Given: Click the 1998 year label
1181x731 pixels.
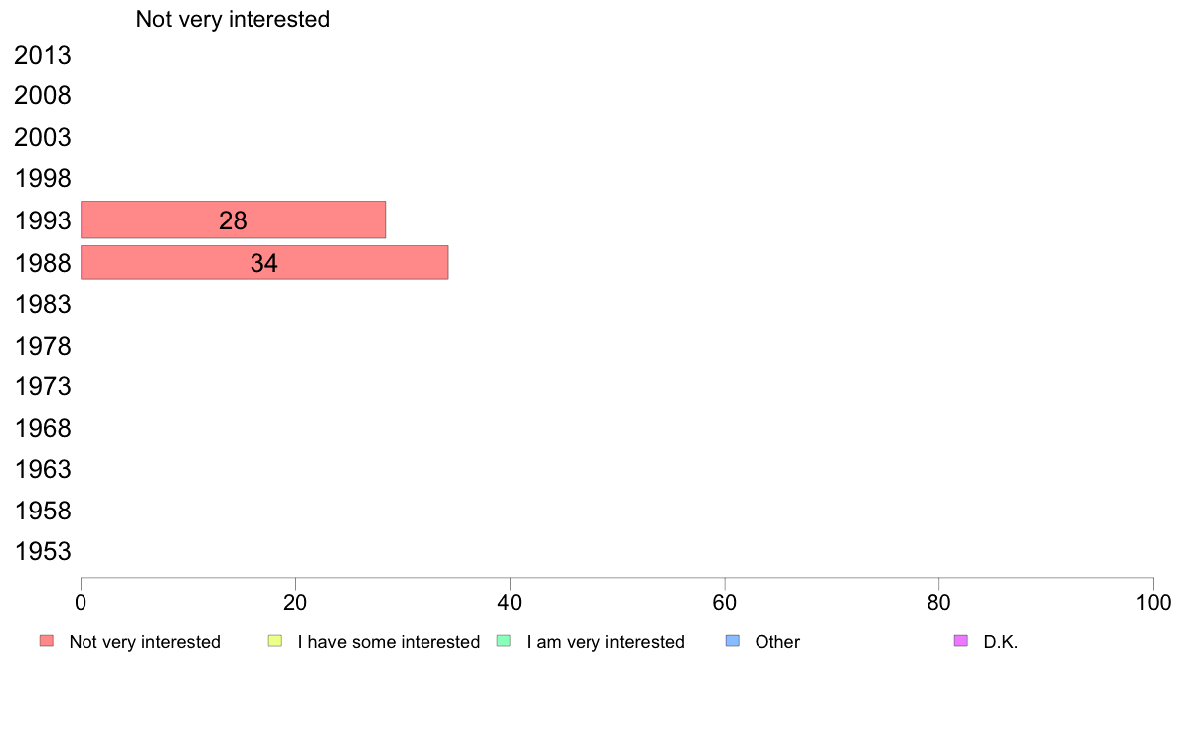Looking at the screenshot, I should tap(43, 179).
